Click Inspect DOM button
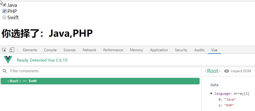The width and height of the screenshot is (255, 111). [x=238, y=71]
